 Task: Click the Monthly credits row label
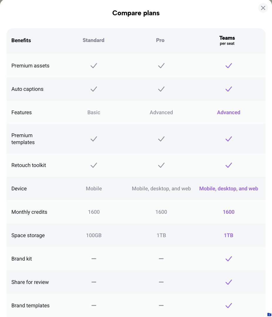pyautogui.click(x=29, y=212)
